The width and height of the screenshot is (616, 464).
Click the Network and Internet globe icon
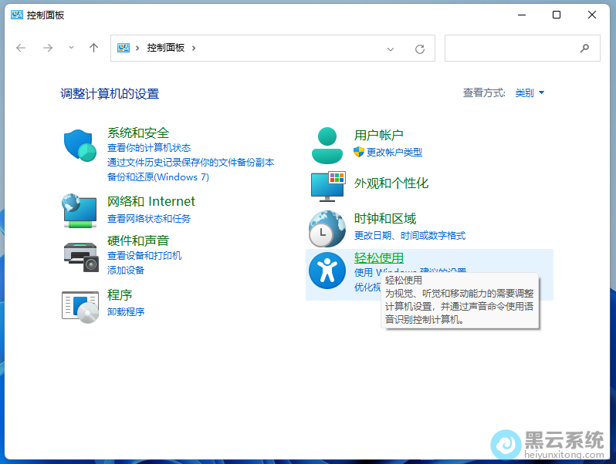click(x=80, y=210)
